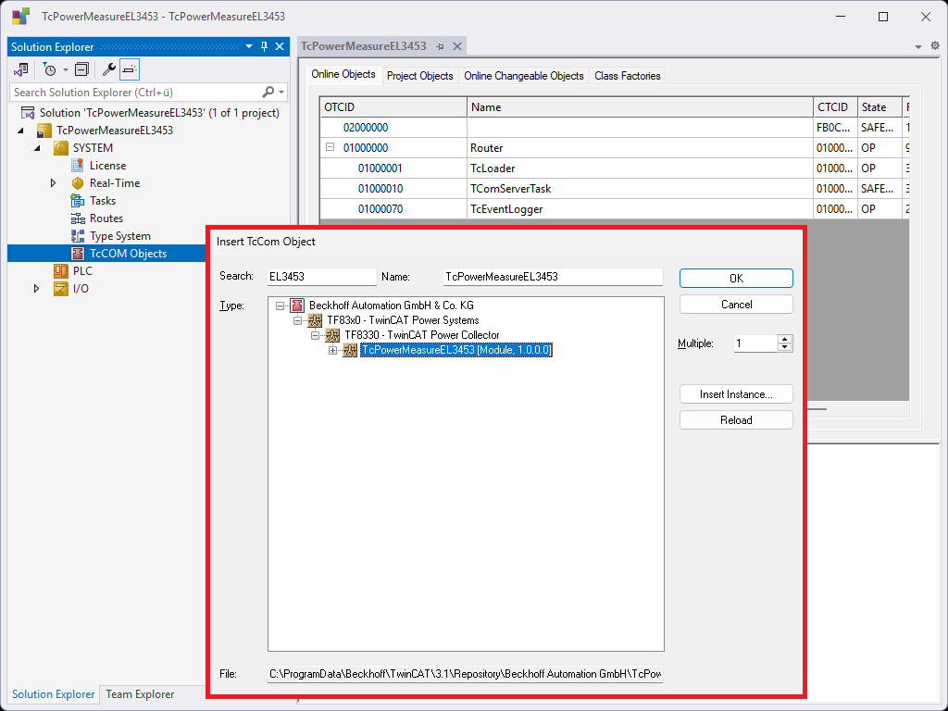Pin the Solution Explorer panel
Image resolution: width=948 pixels, height=711 pixels.
click(x=264, y=47)
